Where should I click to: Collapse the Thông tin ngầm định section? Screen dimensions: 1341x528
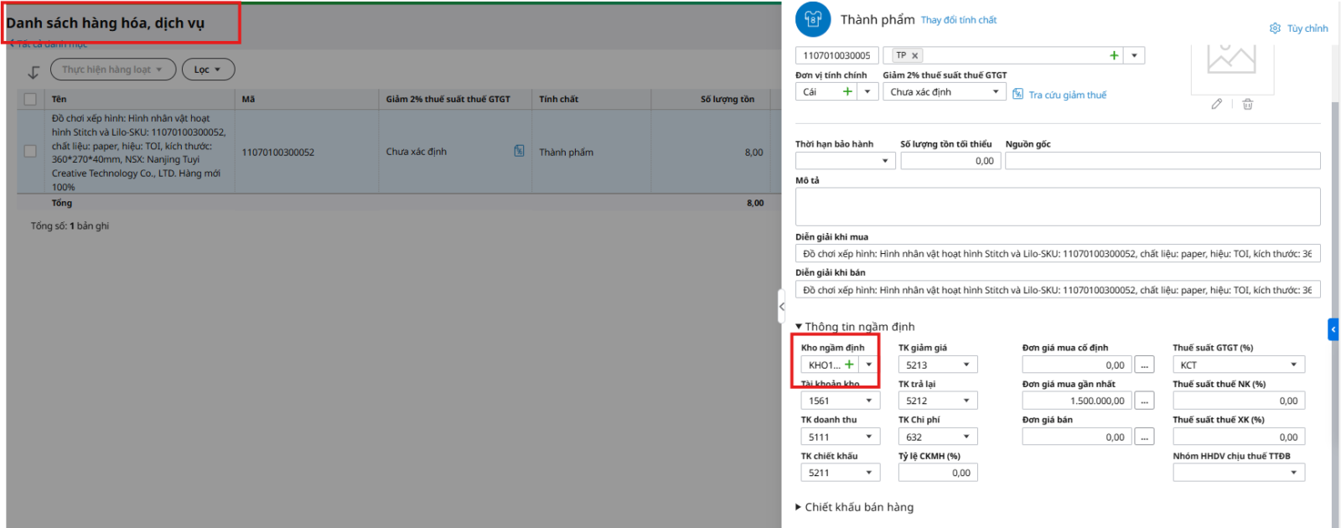799,327
